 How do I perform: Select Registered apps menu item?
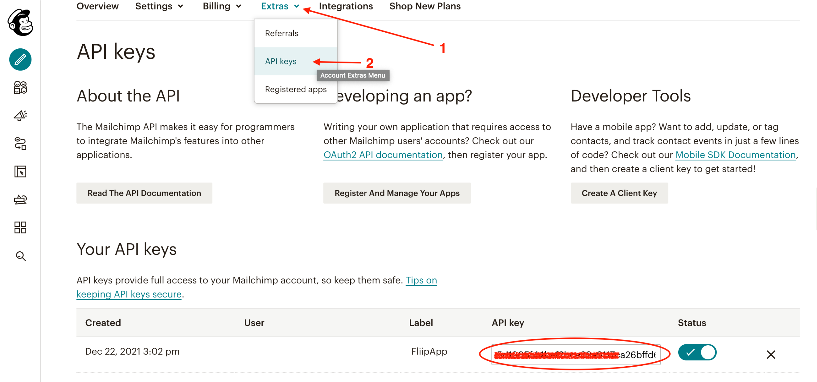[295, 89]
